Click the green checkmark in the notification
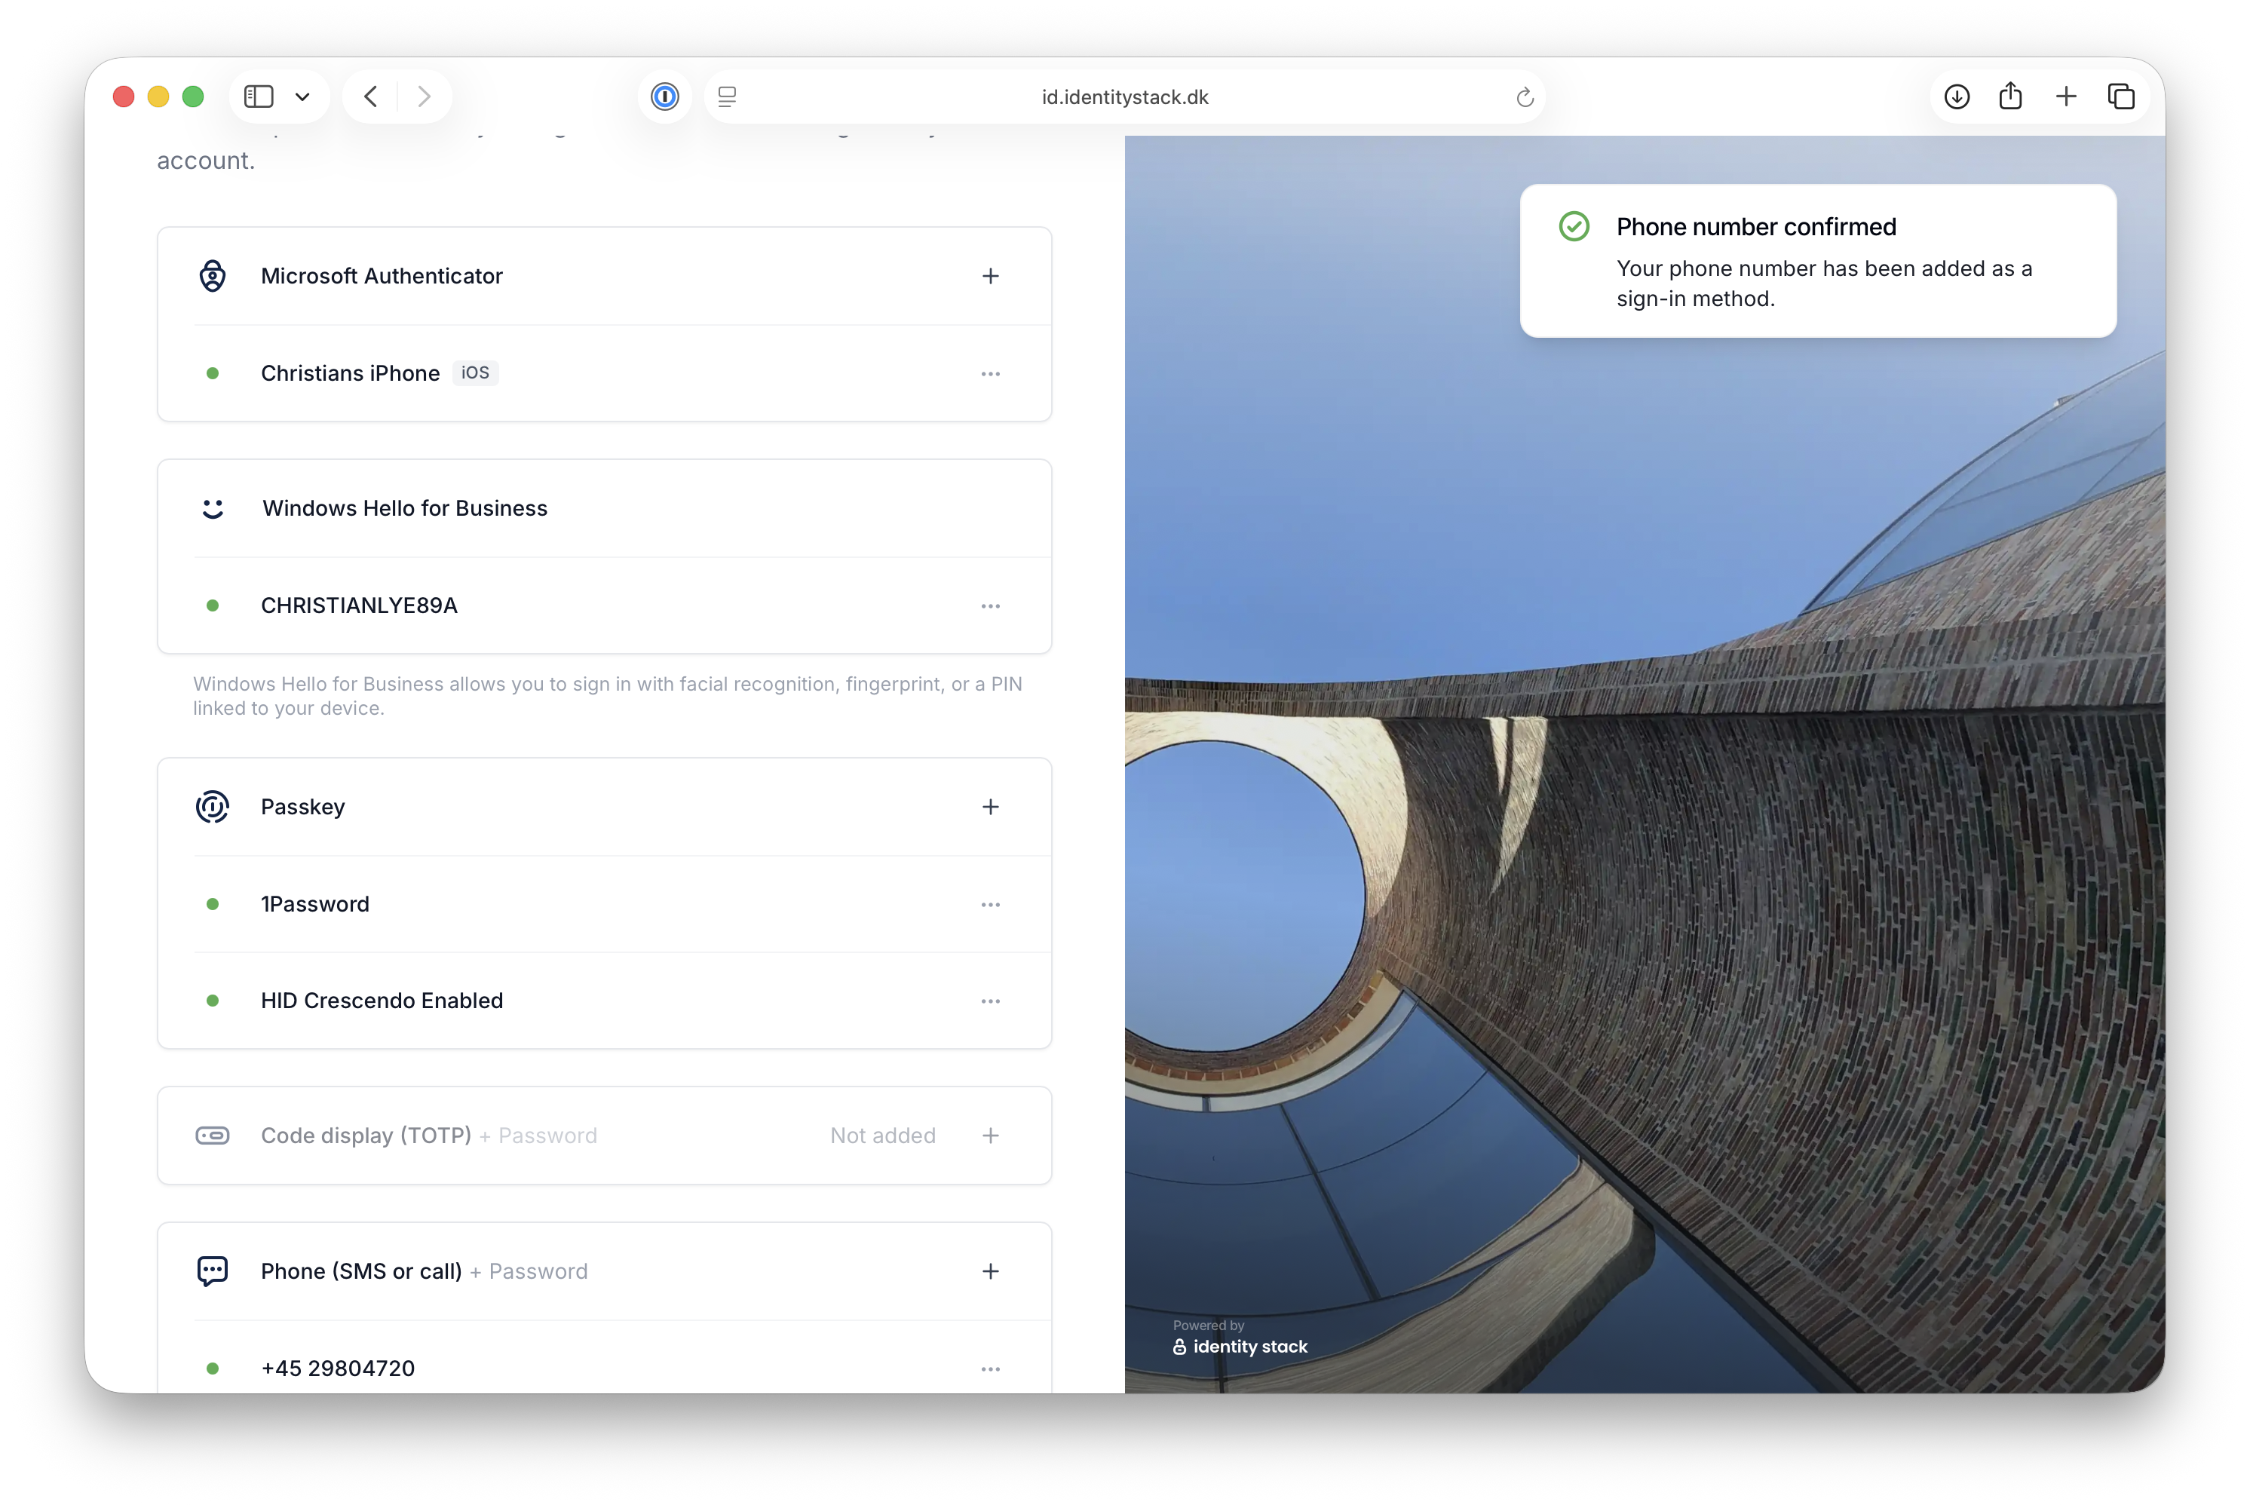This screenshot has width=2250, height=1505. [1574, 226]
